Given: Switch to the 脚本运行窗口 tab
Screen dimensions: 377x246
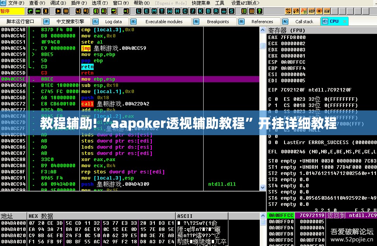Looking at the screenshot, I should point(21,22).
